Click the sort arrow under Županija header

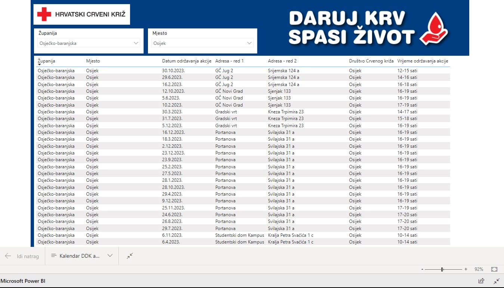40,65
